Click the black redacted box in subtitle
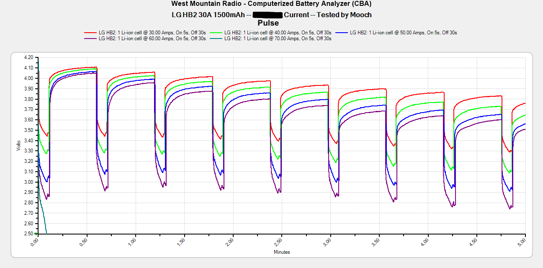The height and width of the screenshot is (268, 543). (x=267, y=15)
